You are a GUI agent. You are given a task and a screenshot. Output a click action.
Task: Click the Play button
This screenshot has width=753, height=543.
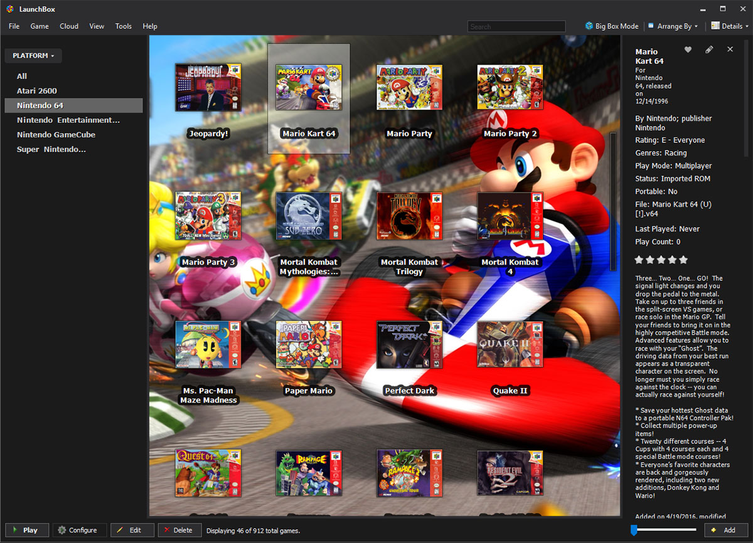point(27,530)
